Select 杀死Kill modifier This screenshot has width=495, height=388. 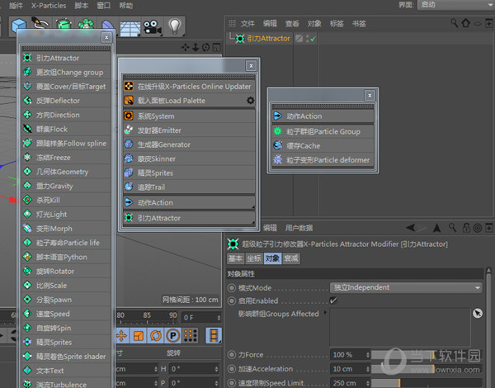(66, 201)
